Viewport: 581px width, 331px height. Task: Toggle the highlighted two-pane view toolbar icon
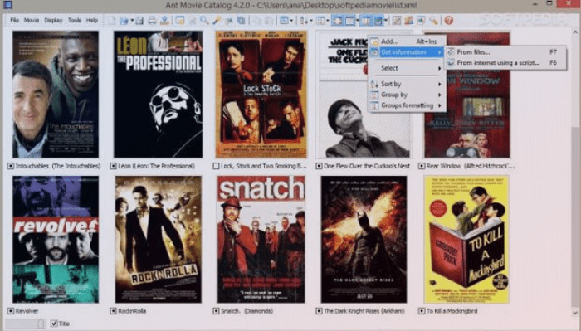[x=365, y=21]
